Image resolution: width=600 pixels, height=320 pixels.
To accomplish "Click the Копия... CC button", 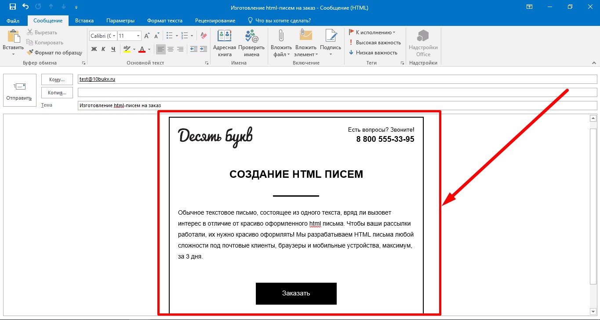I will pos(57,93).
